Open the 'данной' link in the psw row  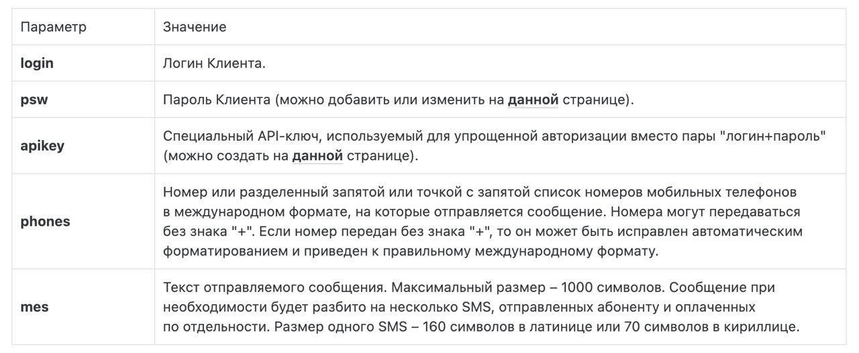click(x=533, y=100)
